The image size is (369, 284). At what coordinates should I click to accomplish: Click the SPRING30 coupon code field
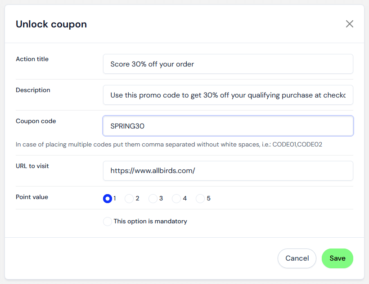[228, 125]
